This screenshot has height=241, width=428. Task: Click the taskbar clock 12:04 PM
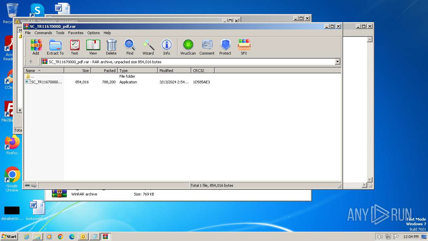[x=411, y=237]
